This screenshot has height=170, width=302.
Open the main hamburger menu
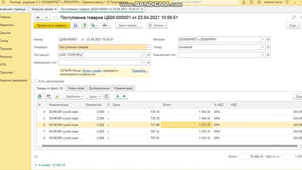tap(3, 2)
